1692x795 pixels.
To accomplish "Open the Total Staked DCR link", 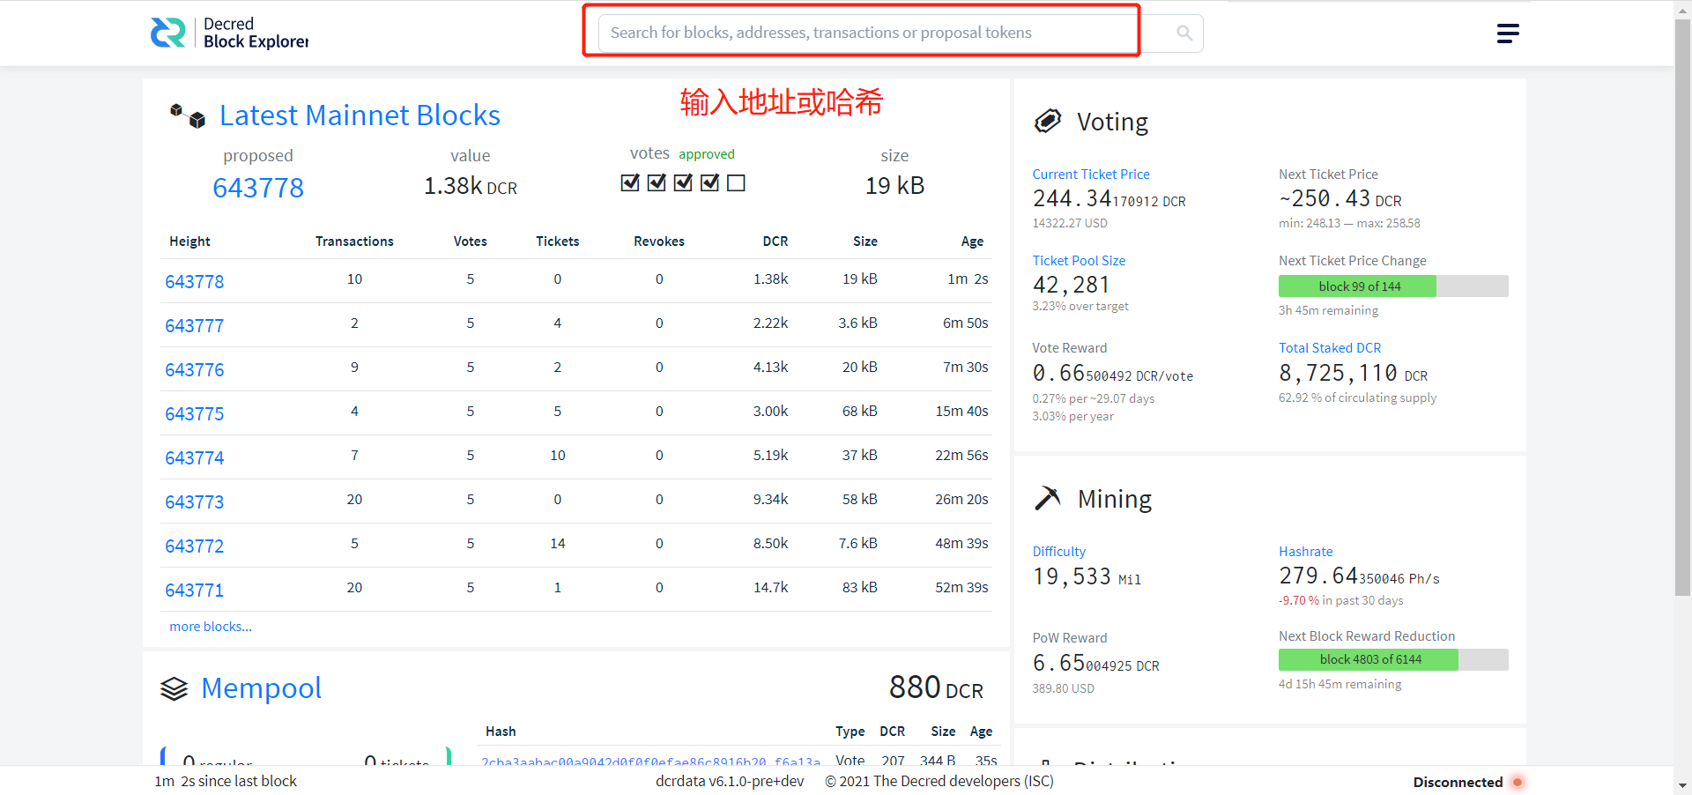I will coord(1330,348).
